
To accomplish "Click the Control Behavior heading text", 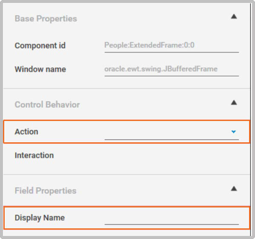I will 47,104.
